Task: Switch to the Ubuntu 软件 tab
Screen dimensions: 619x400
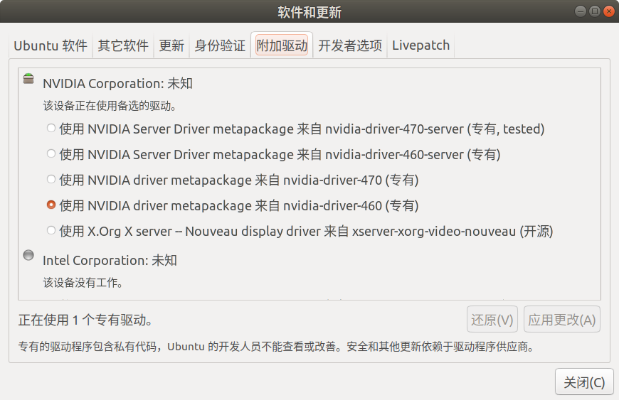Action: pos(51,45)
